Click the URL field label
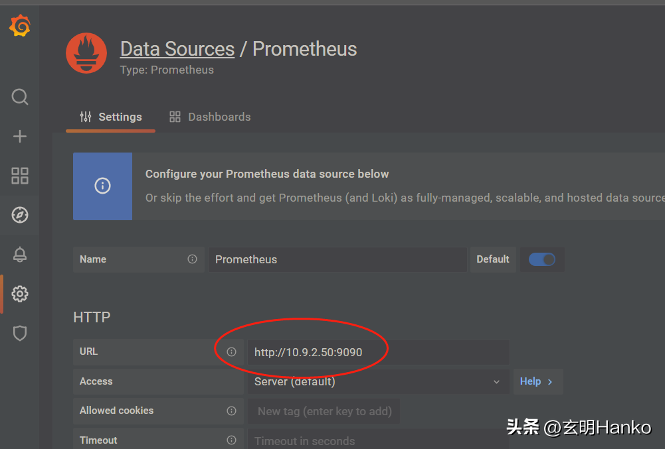Screen dimensions: 665x449 [88, 352]
